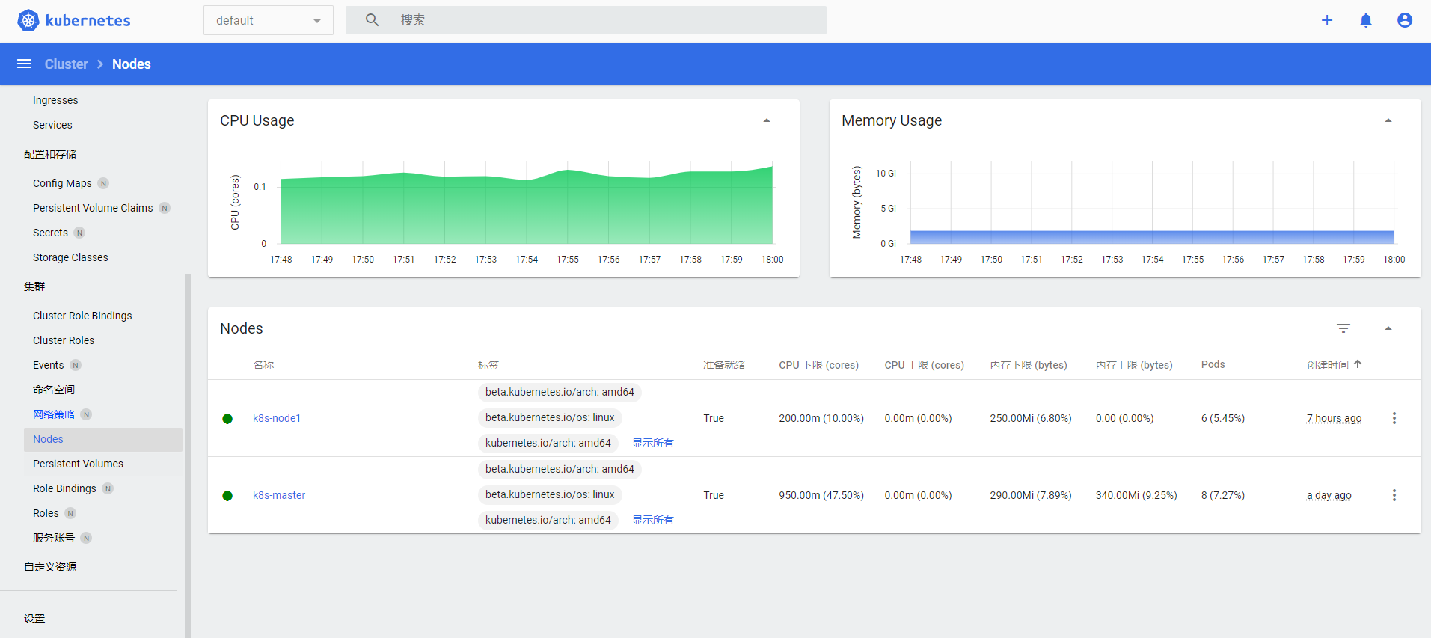Open Services in sidebar
The width and height of the screenshot is (1431, 638).
click(x=52, y=125)
